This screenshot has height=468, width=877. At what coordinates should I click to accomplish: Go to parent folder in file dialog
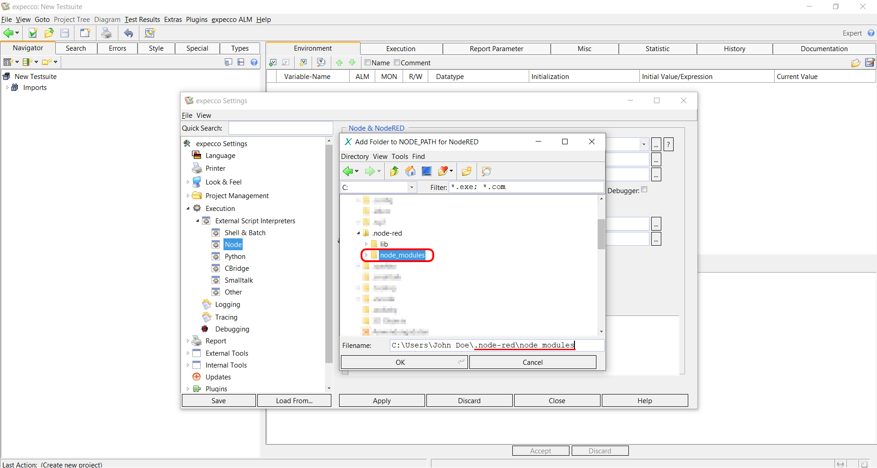tap(394, 171)
